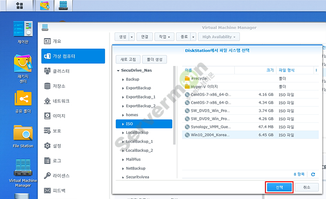Click the 종료 button
Screen dimensions: 326x199
tap(183, 37)
